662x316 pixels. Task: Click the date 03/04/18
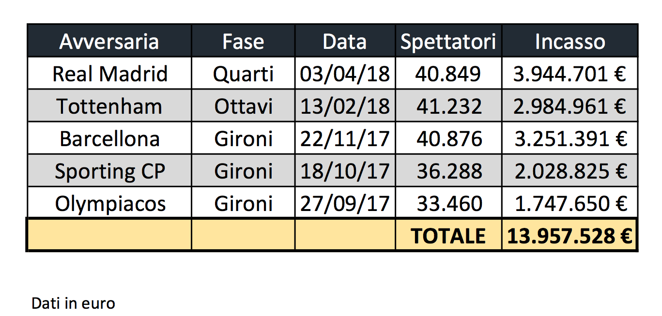(345, 74)
